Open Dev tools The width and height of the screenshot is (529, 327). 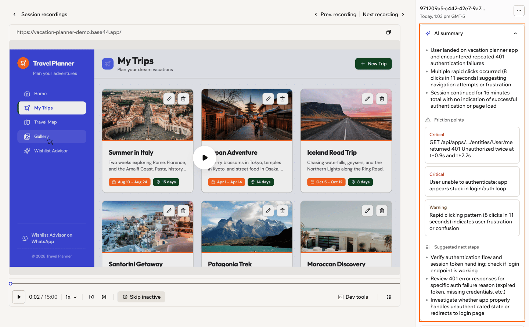tap(353, 297)
